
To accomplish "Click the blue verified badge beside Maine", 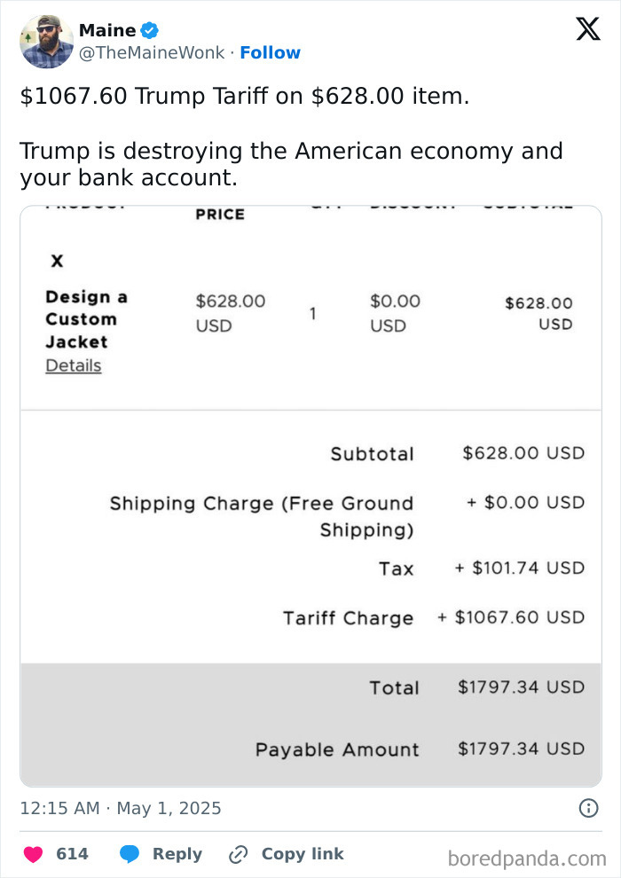I will tap(148, 29).
